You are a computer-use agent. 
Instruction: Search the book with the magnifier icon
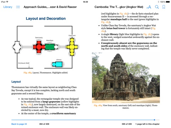(x=157, y=7)
